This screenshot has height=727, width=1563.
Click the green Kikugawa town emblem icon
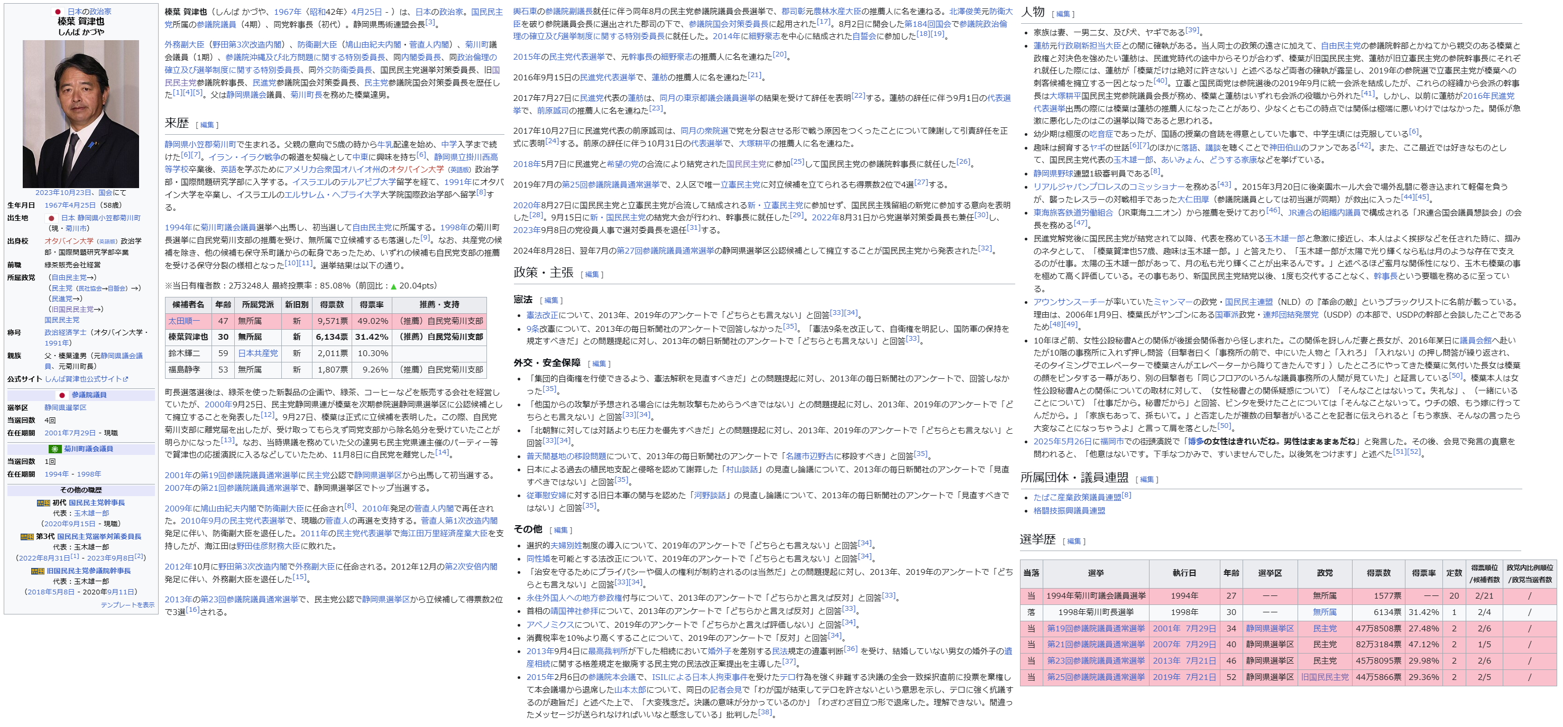[55, 449]
